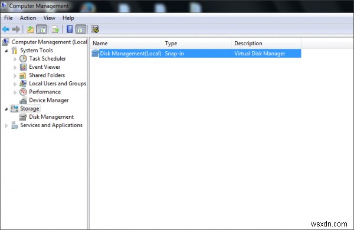Click the Export List toolbar icon
The width and height of the screenshot is (354, 230).
[x=55, y=29]
